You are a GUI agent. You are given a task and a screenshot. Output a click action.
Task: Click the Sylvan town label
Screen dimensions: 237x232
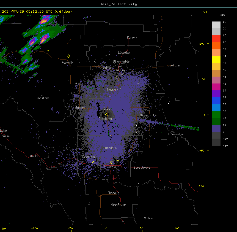pos(107,68)
